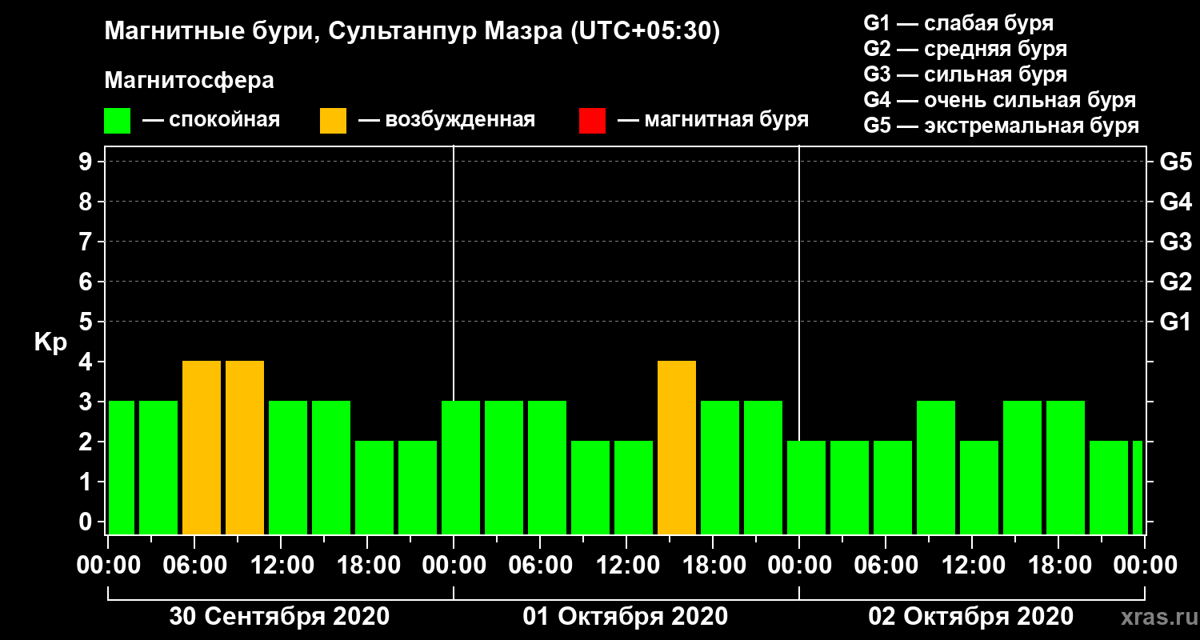Select Kp 3 bar between 06:00–12:00 on 02 Октября

[936, 468]
